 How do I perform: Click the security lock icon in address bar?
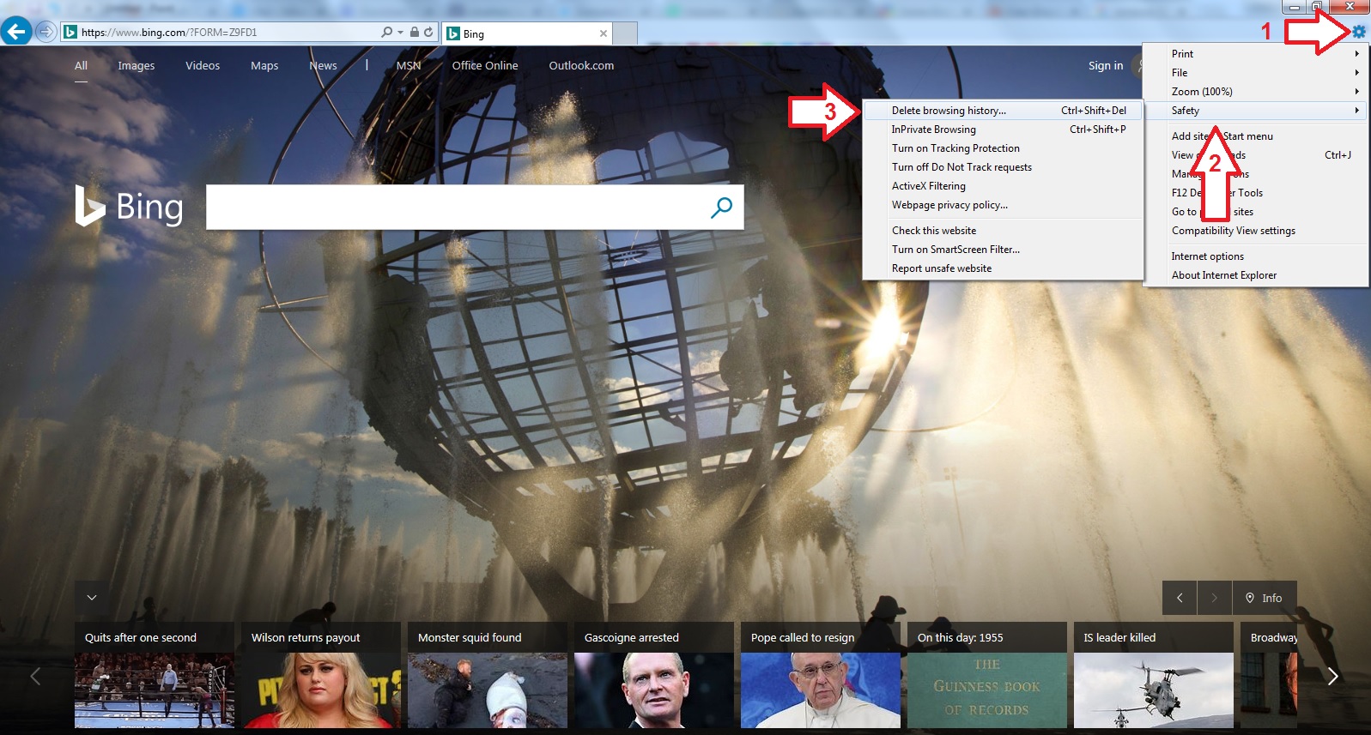pyautogui.click(x=415, y=32)
